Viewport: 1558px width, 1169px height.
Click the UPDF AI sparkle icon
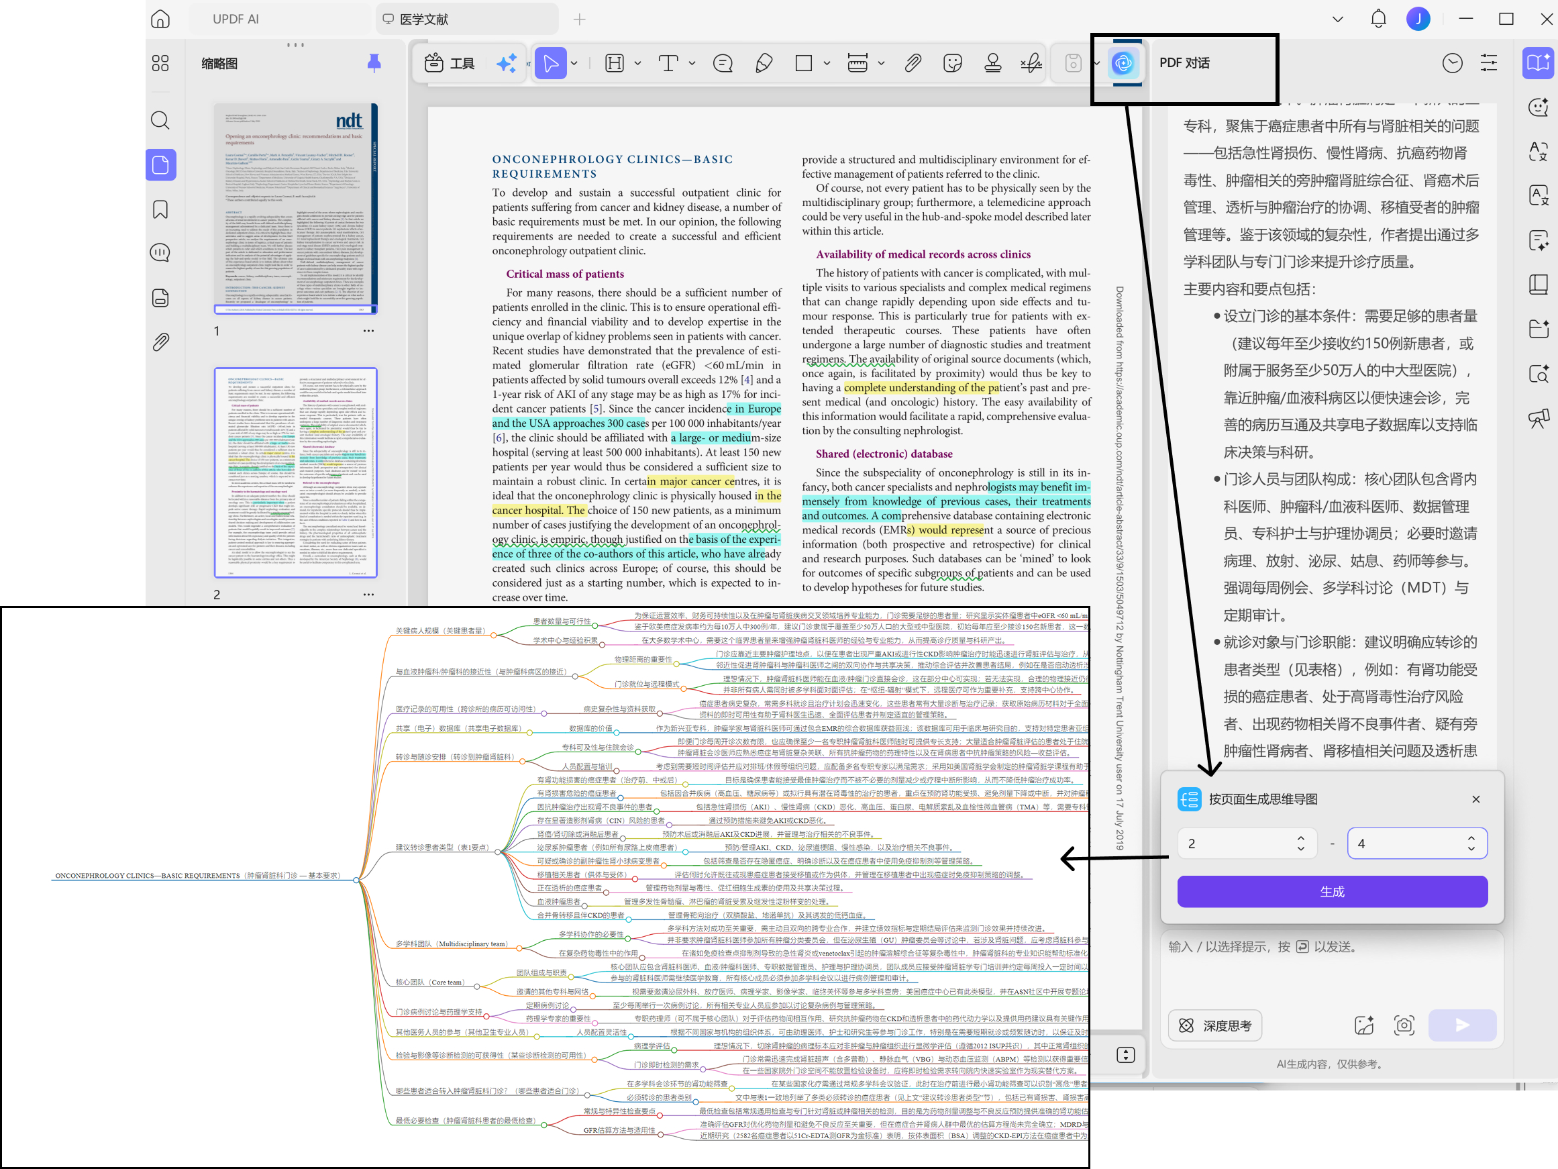click(507, 64)
